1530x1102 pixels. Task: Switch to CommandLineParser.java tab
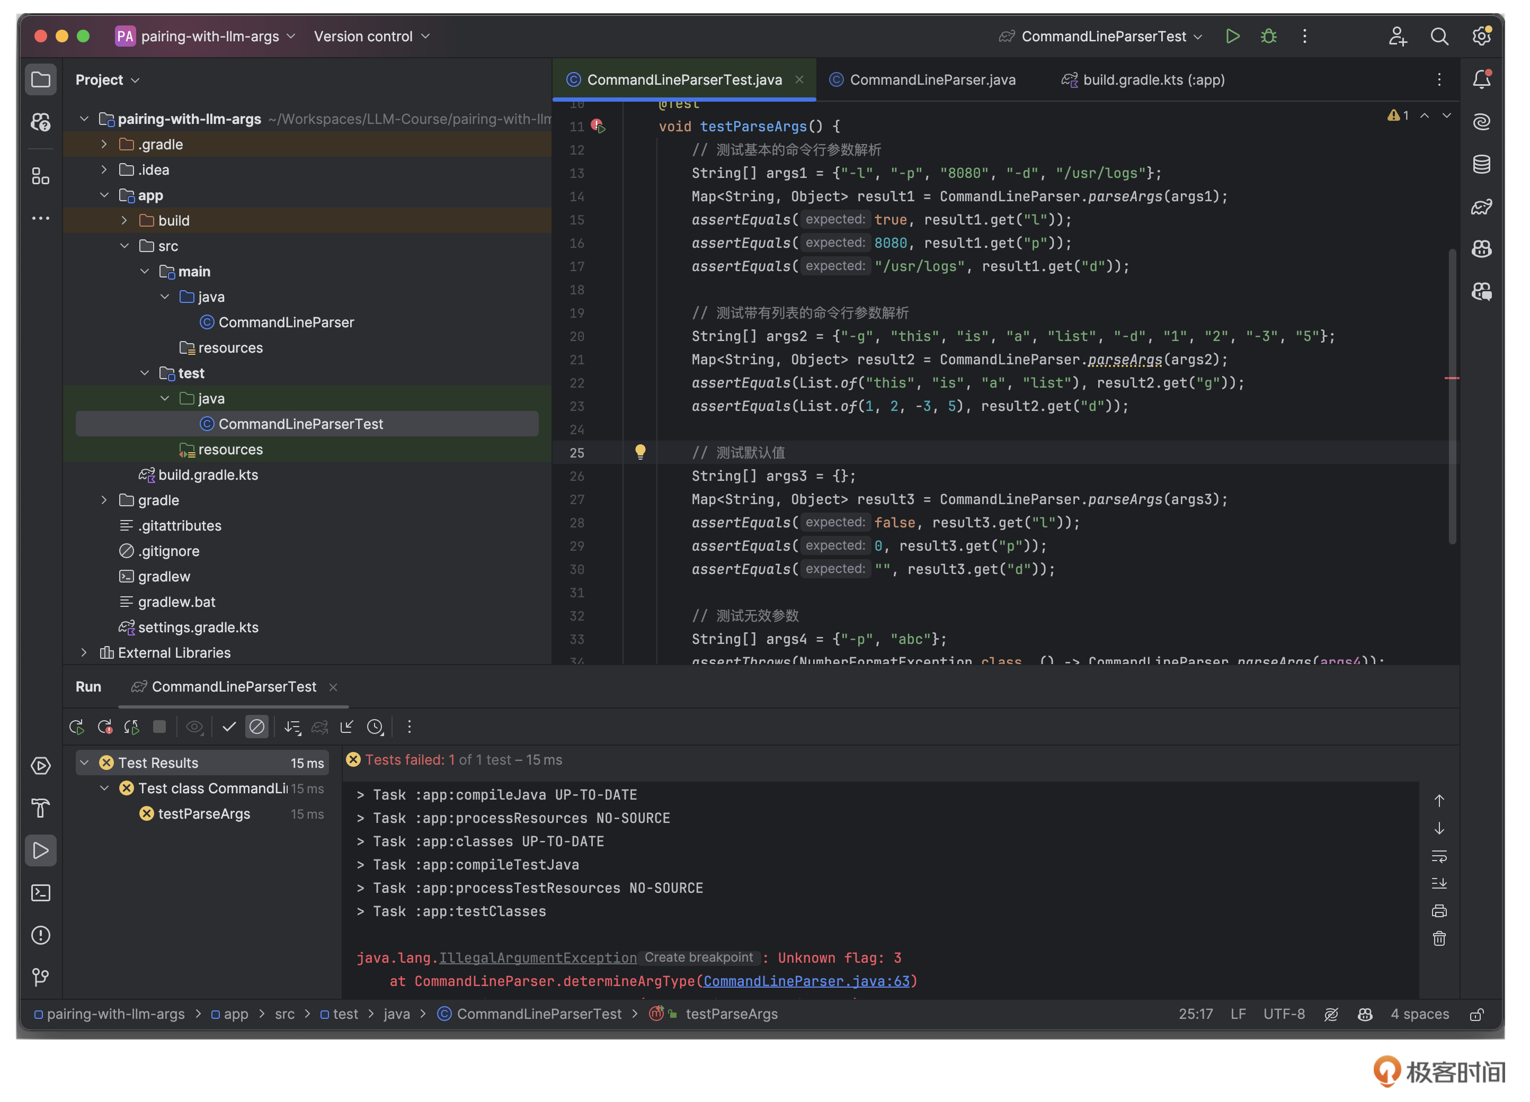tap(931, 79)
